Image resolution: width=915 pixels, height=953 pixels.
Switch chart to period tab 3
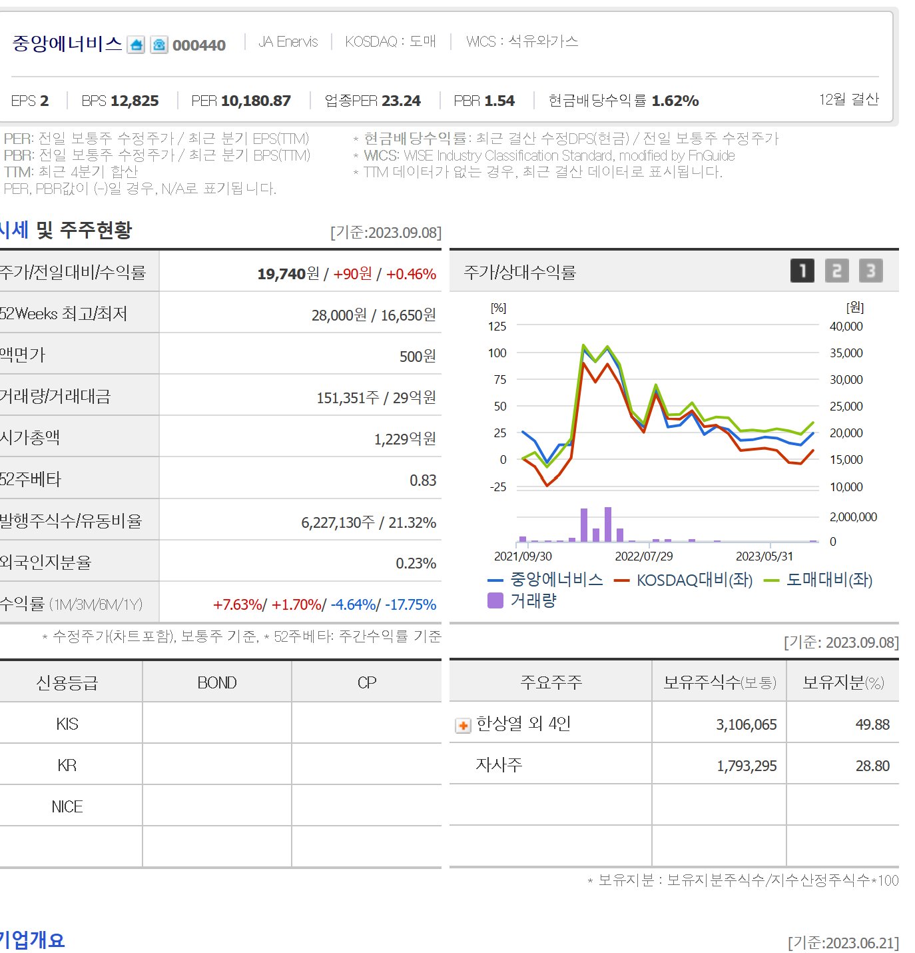coord(871,271)
